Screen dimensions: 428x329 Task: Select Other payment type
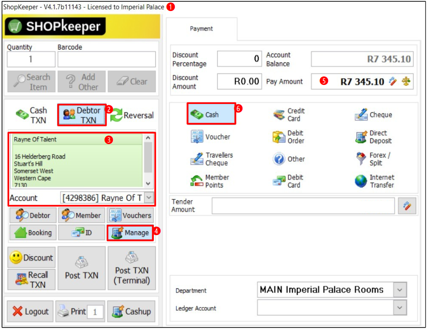[x=289, y=159]
